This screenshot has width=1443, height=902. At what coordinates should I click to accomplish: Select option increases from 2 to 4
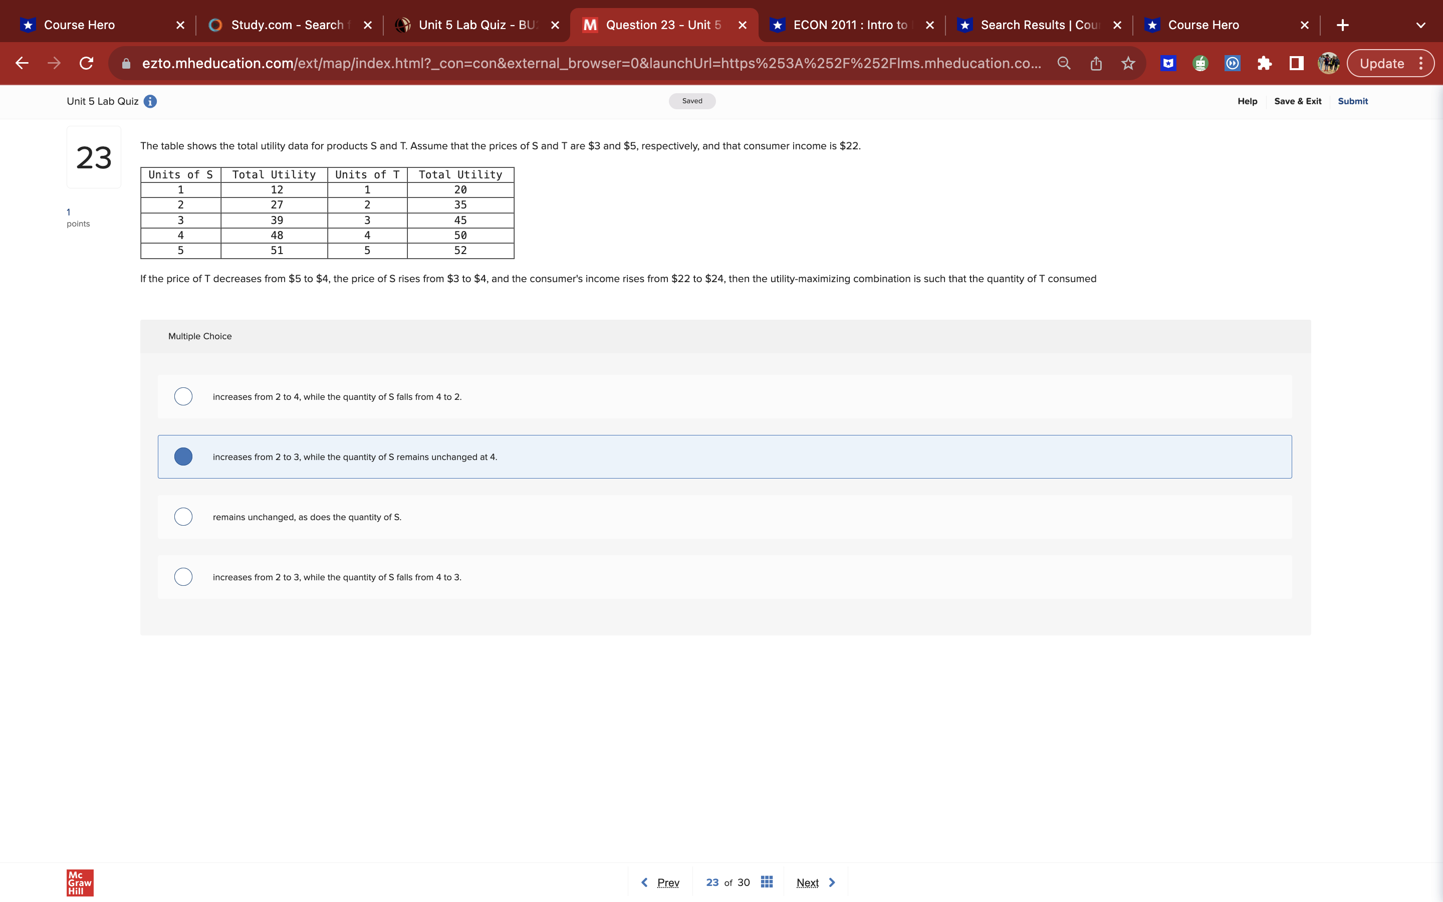183,397
